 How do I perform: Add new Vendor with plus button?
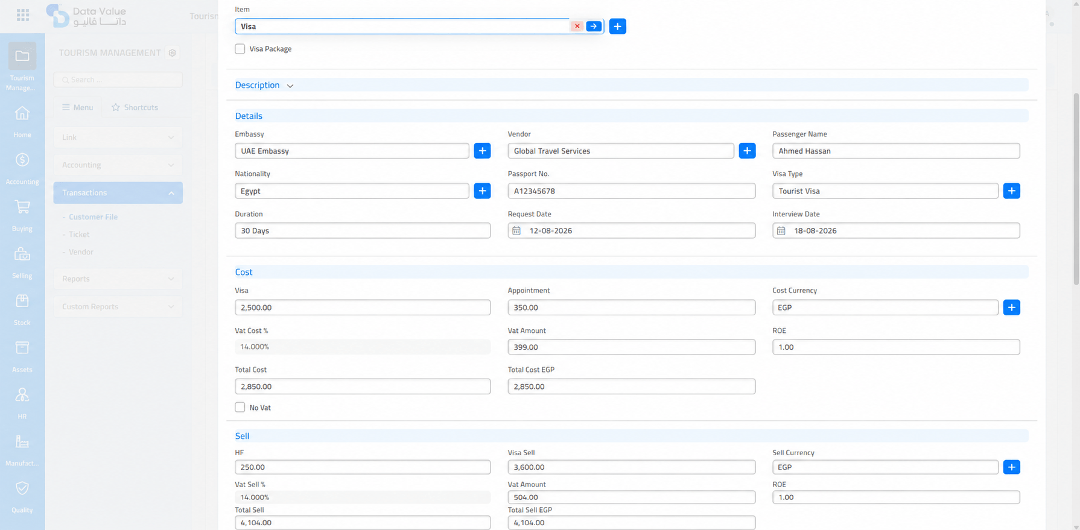(747, 151)
